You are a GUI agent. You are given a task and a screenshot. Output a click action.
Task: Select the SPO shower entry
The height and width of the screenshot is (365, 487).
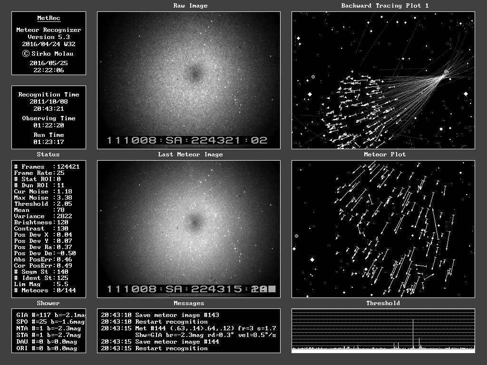click(49, 322)
